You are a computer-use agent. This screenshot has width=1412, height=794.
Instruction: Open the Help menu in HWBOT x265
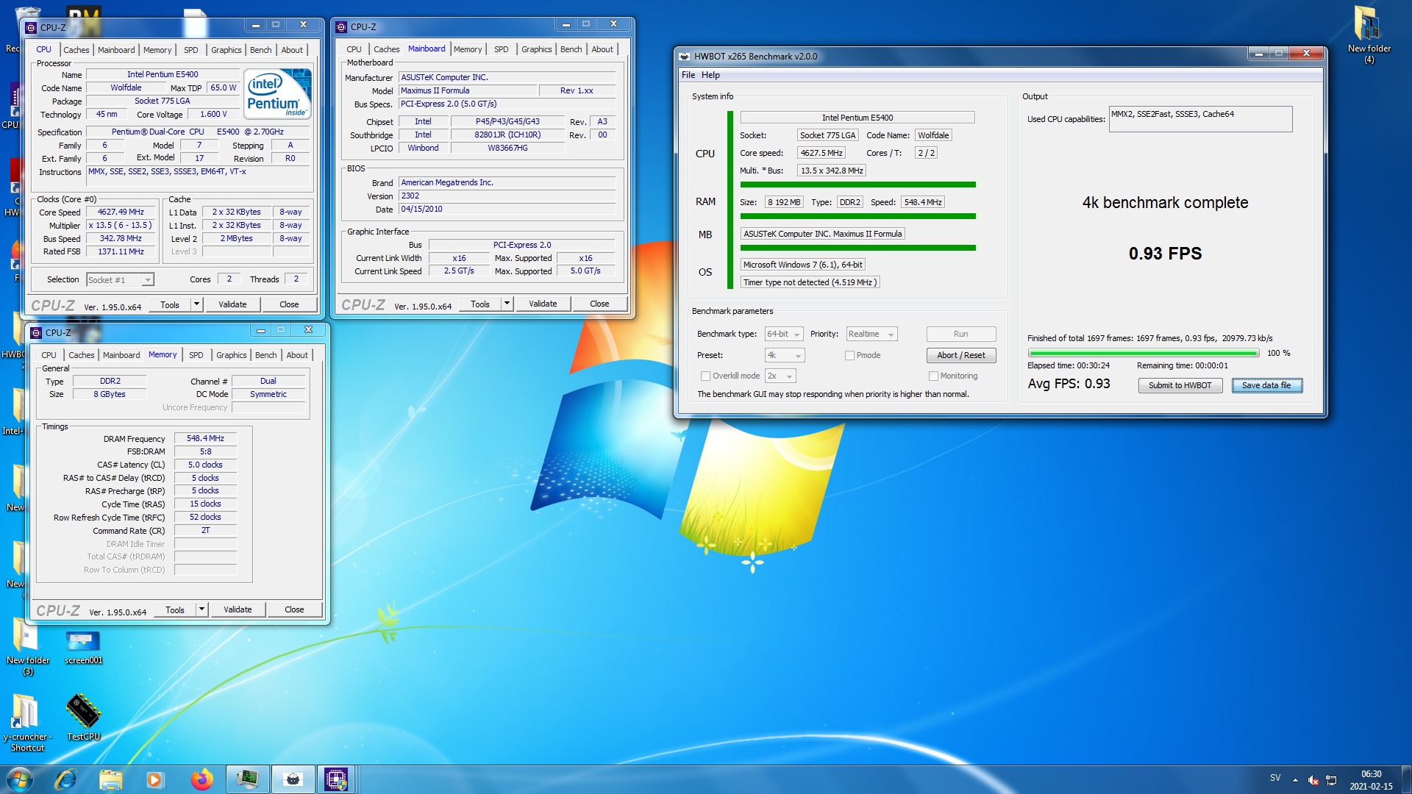710,75
